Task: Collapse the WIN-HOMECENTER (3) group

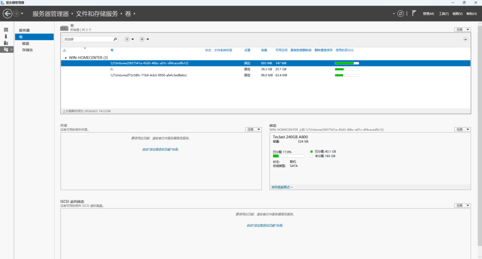Action: tap(66, 58)
